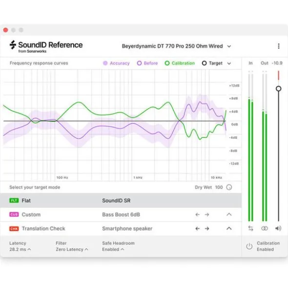288x289 pixels.
Task: Click the output volume slider handle
Action: click(278, 89)
